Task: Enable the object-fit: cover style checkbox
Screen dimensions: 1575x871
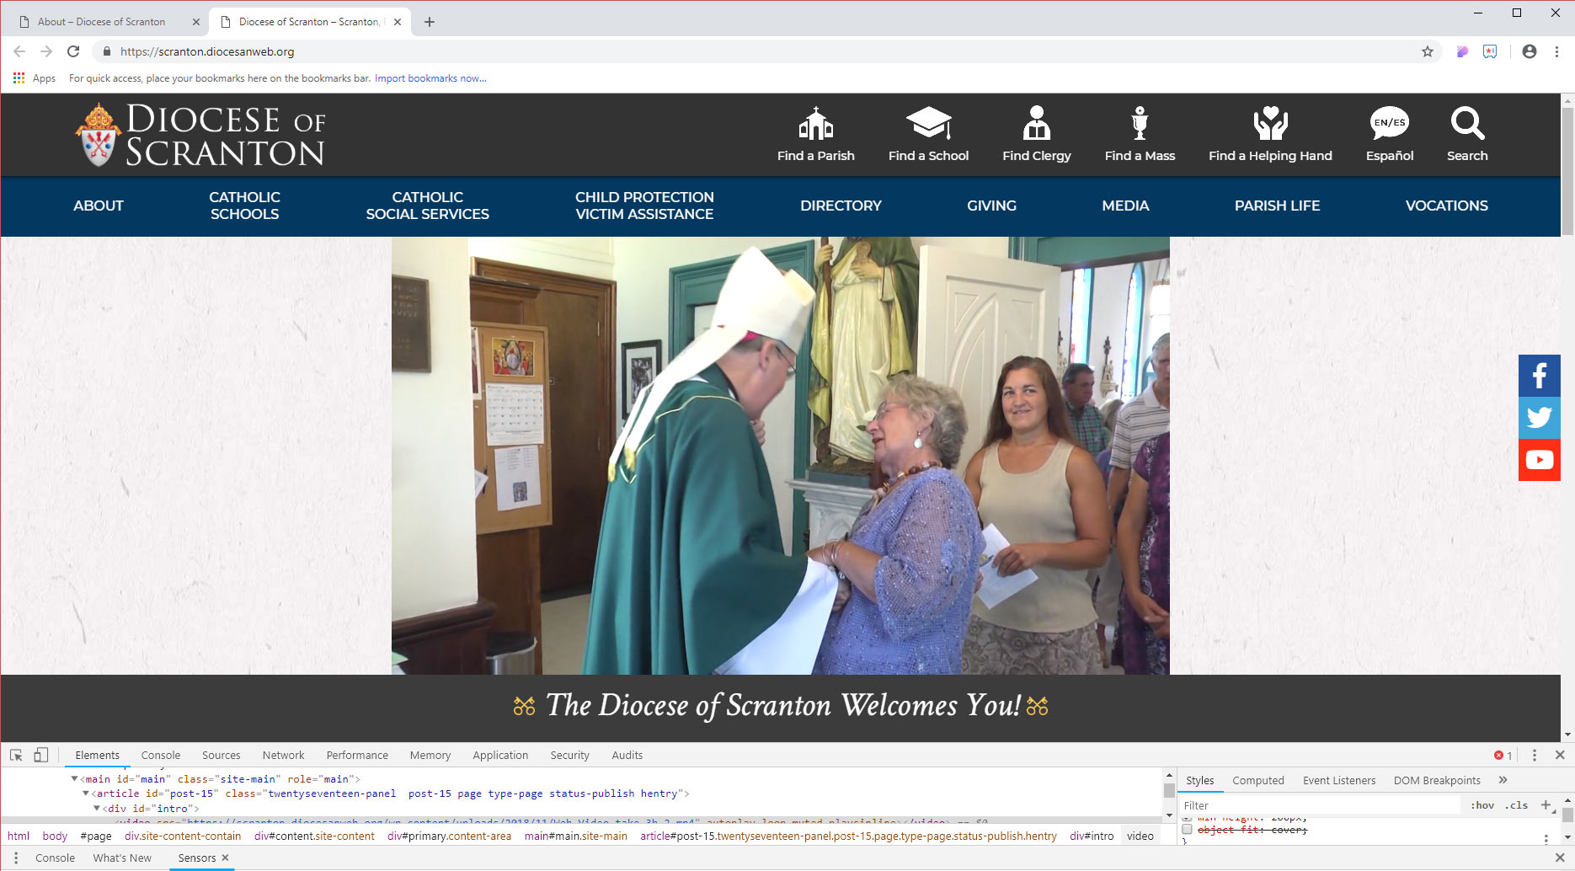Action: point(1187,830)
